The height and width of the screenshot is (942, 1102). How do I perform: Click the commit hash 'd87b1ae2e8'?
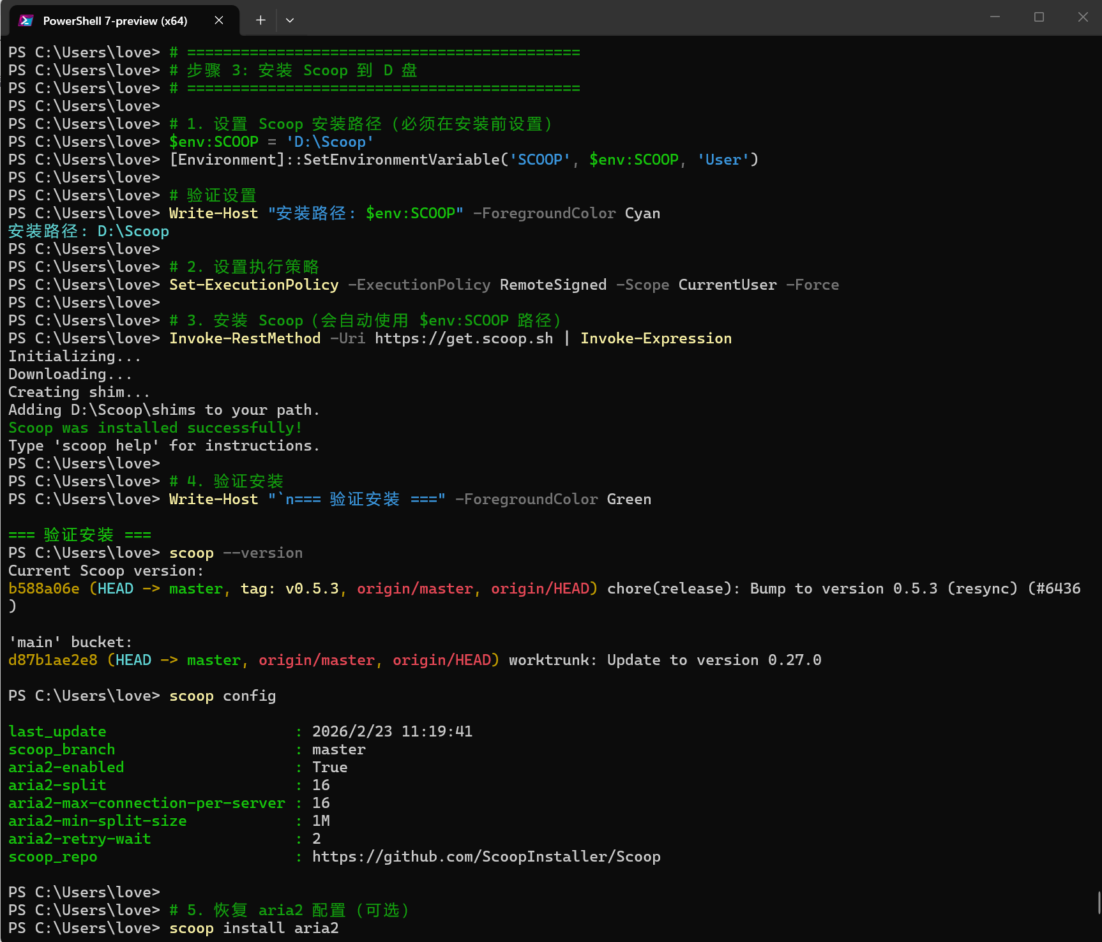53,660
